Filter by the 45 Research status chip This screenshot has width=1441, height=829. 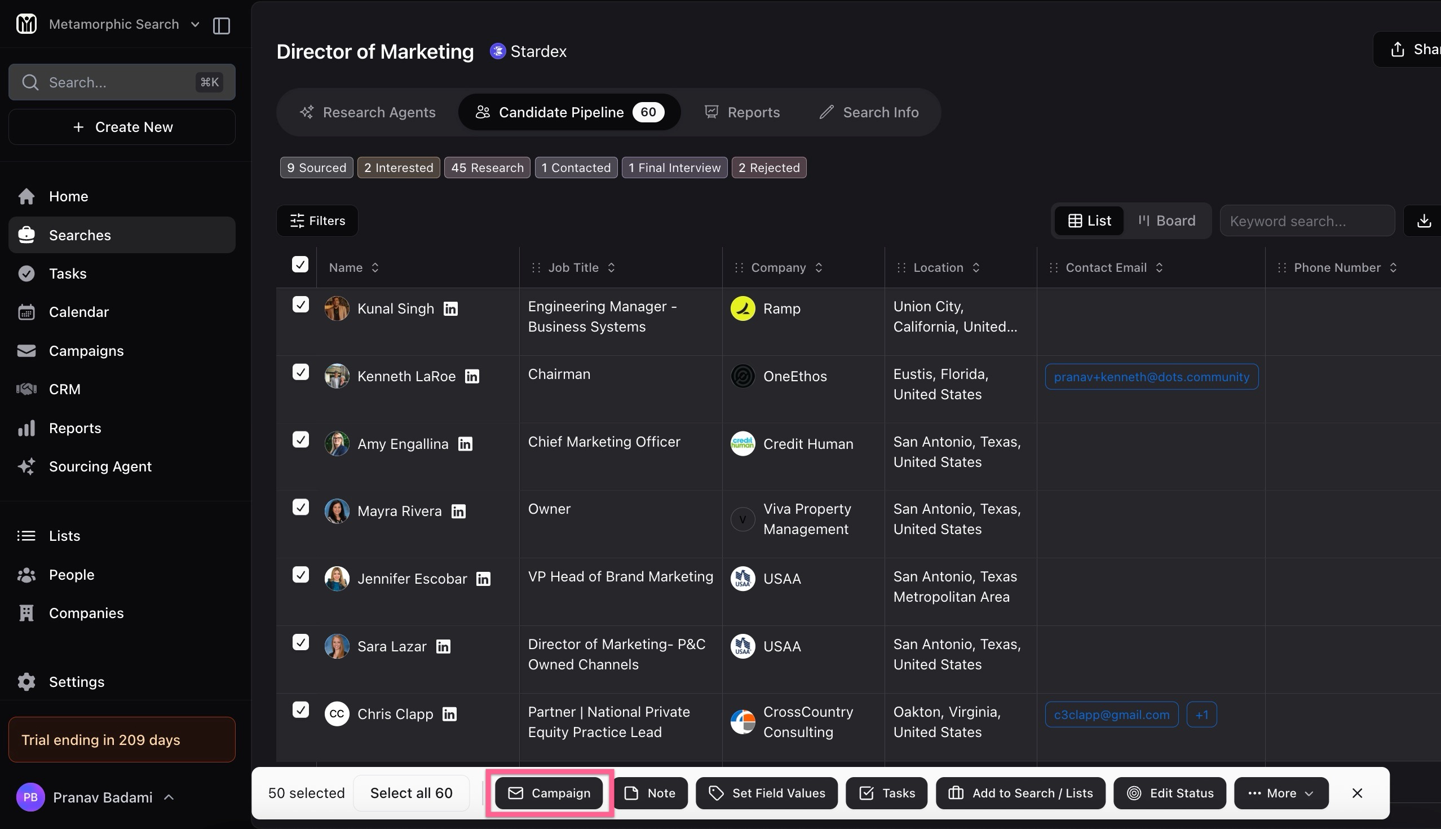coord(487,168)
